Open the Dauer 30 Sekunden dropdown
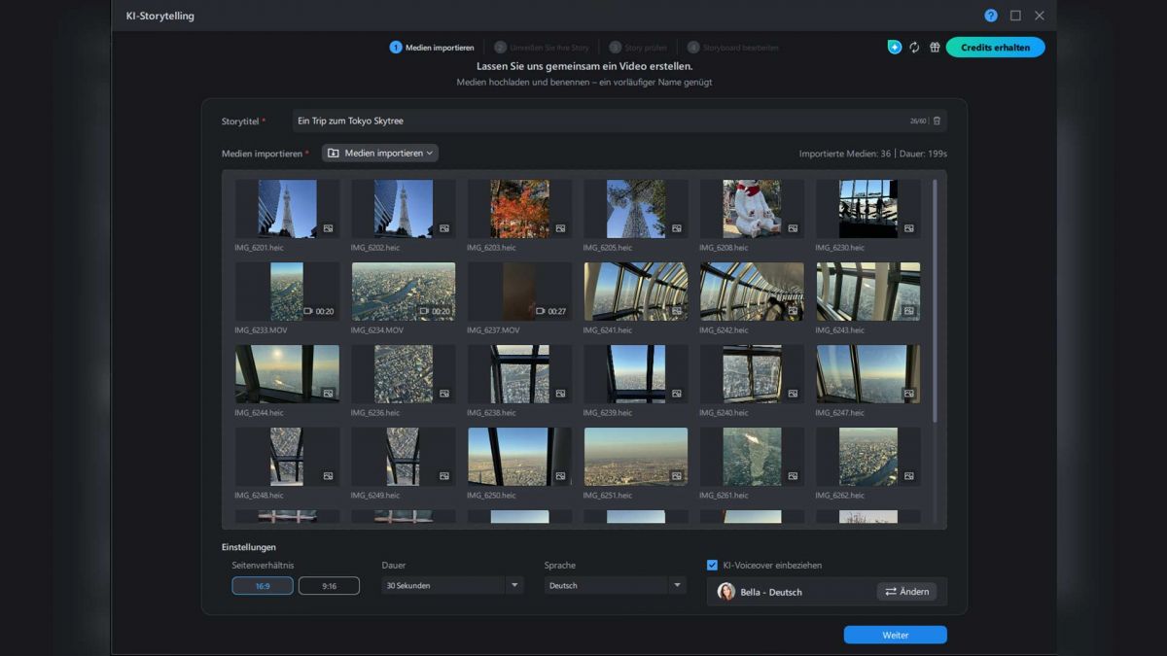The image size is (1167, 656). click(452, 586)
